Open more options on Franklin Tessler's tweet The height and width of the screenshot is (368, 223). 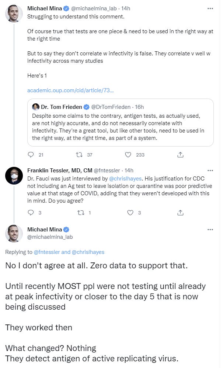pyautogui.click(x=210, y=171)
